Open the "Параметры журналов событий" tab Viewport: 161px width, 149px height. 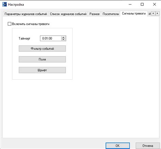pyautogui.click(x=26, y=14)
